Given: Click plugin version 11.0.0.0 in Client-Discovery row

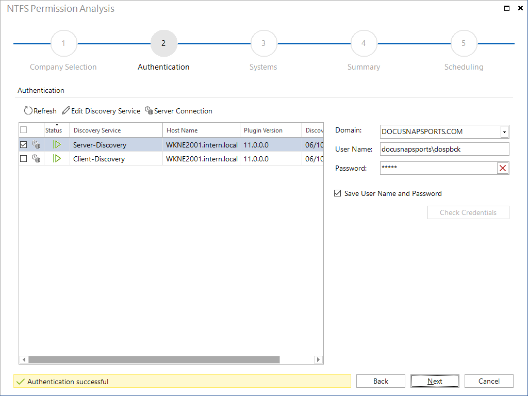Looking at the screenshot, I should tap(256, 159).
